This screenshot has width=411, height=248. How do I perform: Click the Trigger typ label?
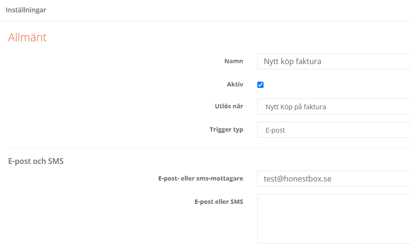[226, 130]
